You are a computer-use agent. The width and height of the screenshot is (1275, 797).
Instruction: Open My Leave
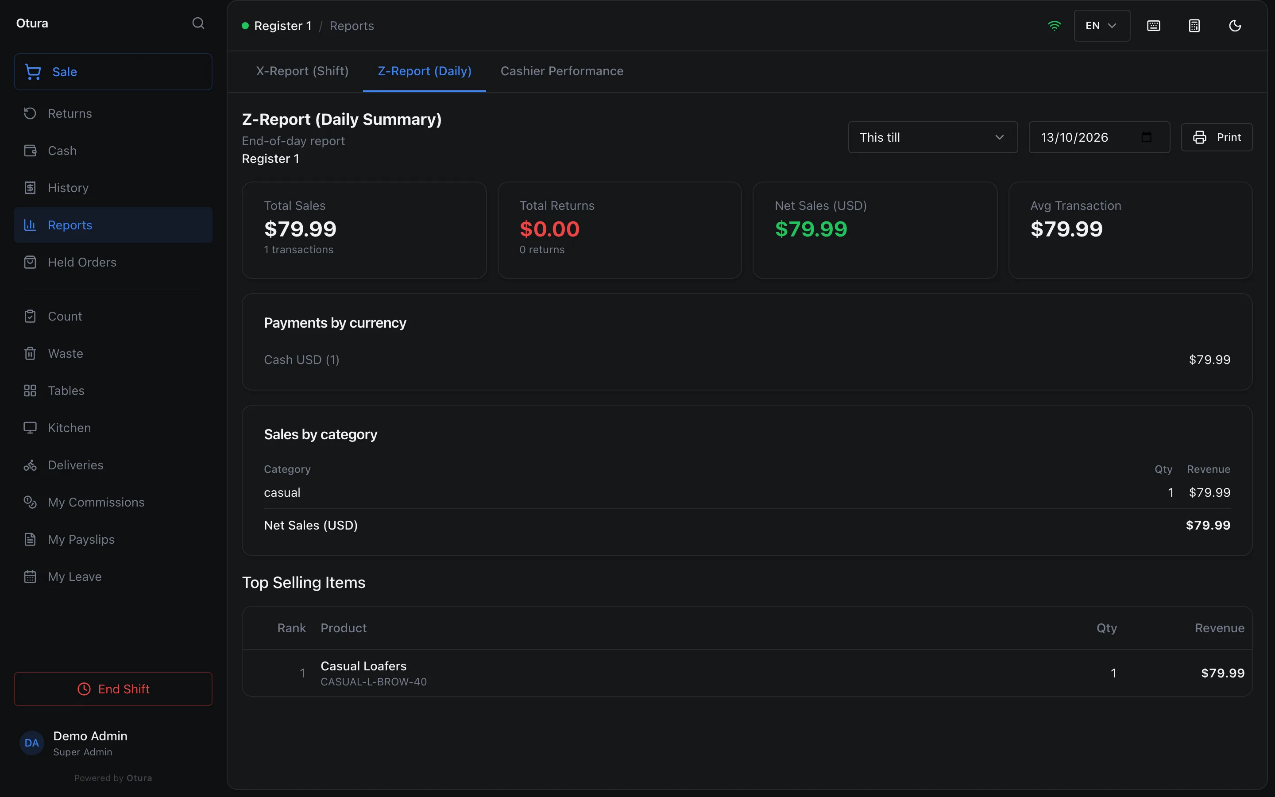click(113, 576)
